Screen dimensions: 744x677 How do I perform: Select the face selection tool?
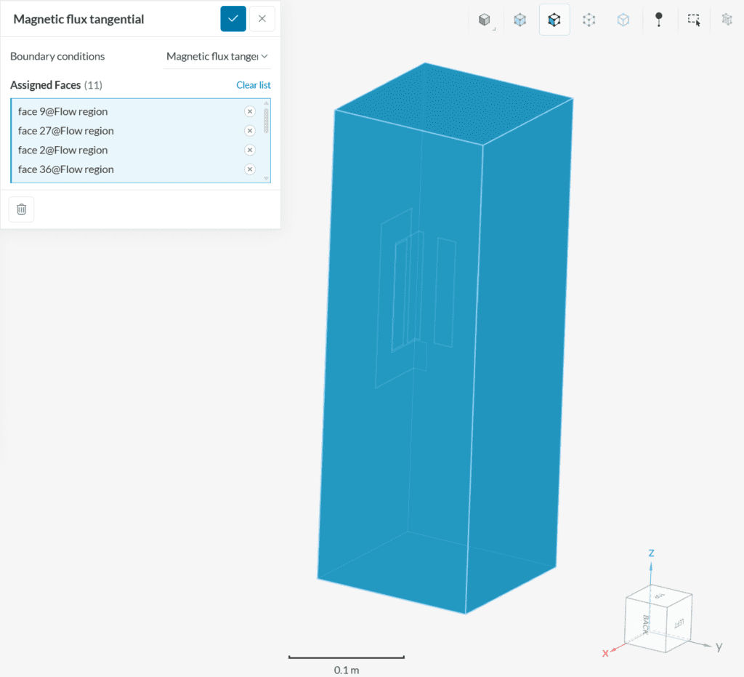[x=554, y=19]
